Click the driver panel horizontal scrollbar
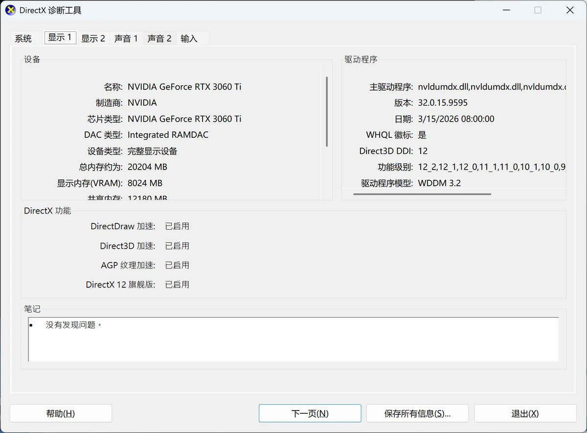Image resolution: width=587 pixels, height=433 pixels. (x=422, y=194)
